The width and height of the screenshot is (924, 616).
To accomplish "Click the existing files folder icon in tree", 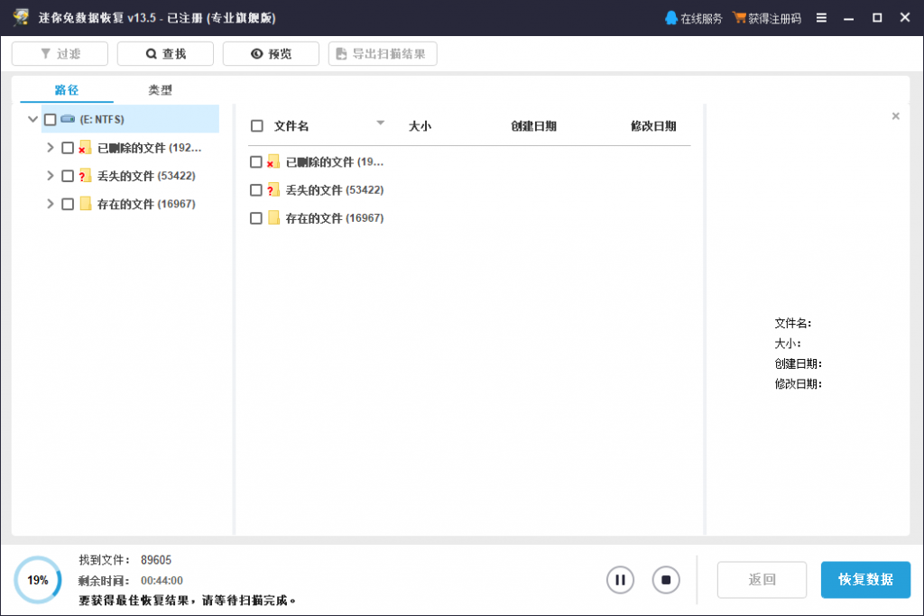I will (86, 204).
